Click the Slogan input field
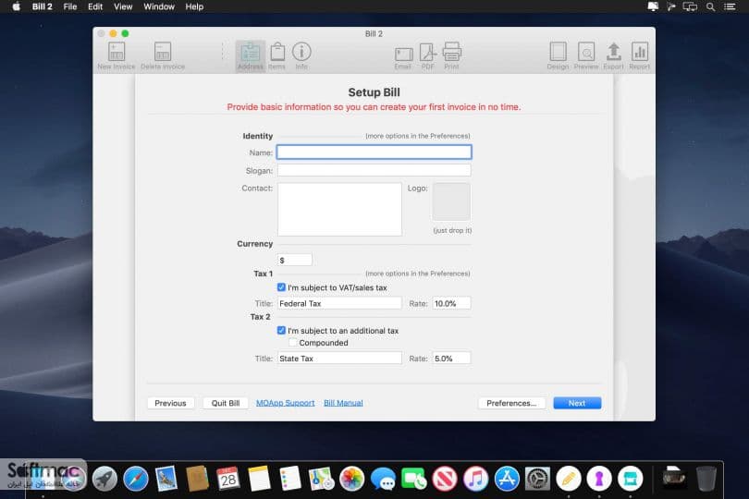The height and width of the screenshot is (499, 749). (374, 170)
